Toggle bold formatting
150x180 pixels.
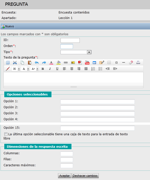tap(43, 69)
